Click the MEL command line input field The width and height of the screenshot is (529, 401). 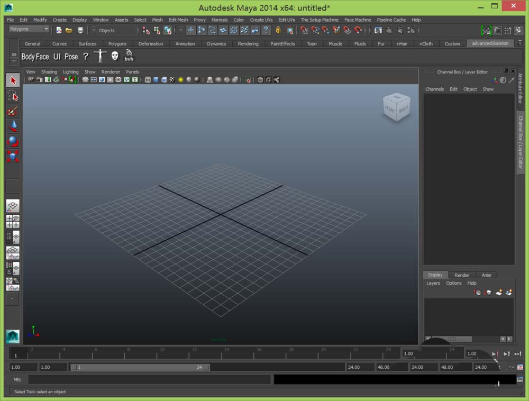point(149,379)
